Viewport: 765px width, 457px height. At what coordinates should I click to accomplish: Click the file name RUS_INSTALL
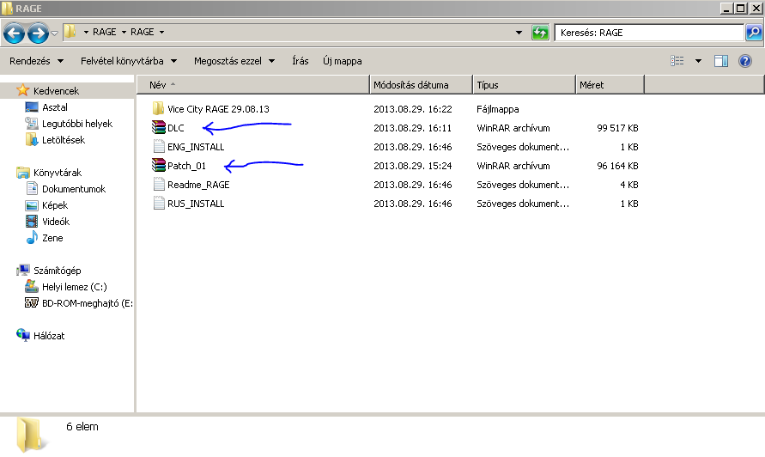196,204
